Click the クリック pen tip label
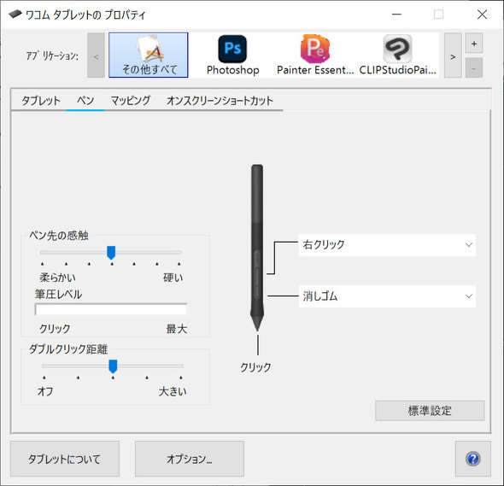Screen dimensions: 504x486 click(256, 367)
